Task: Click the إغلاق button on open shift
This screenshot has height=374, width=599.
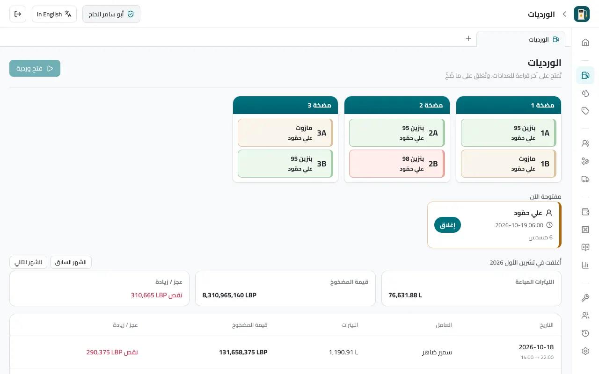Action: (x=447, y=225)
